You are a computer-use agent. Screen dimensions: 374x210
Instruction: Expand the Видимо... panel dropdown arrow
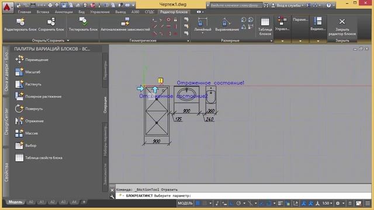click(318, 41)
